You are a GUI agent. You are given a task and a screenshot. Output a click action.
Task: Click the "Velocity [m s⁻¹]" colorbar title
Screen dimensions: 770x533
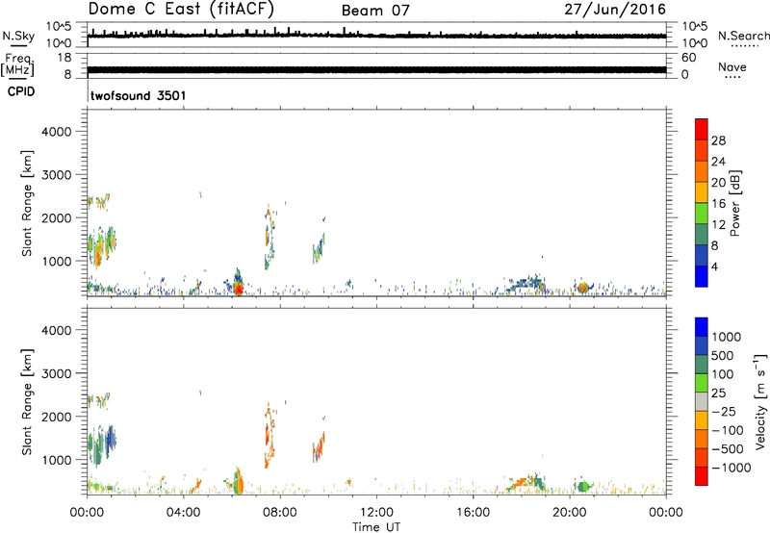760,402
